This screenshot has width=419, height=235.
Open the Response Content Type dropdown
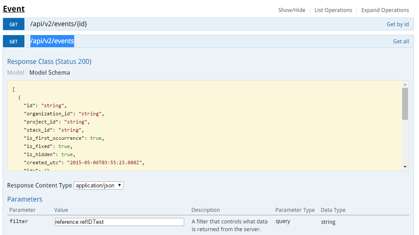[x=99, y=186]
